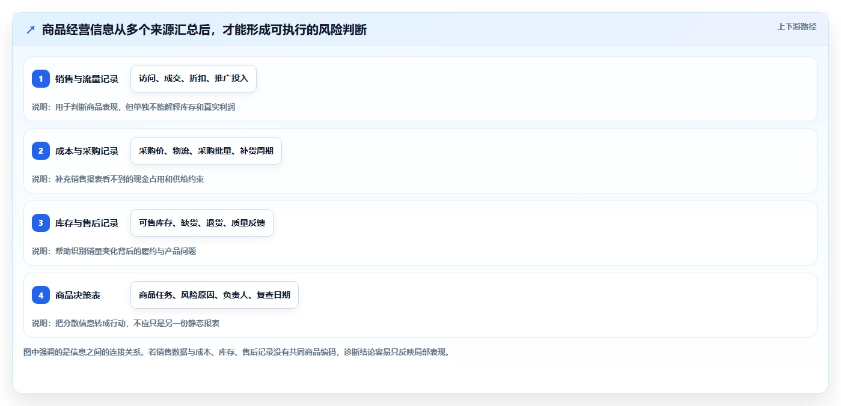Click the 访问、成交、折扣、推广投入 chip

tap(194, 79)
